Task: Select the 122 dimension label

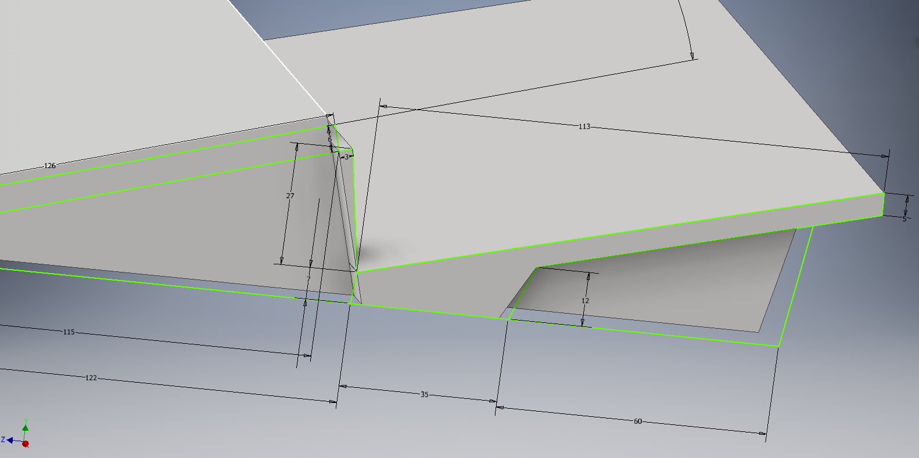Action: 91,378
